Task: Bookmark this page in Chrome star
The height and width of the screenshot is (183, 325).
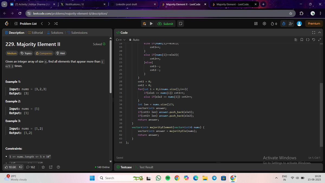Action: coord(291,14)
